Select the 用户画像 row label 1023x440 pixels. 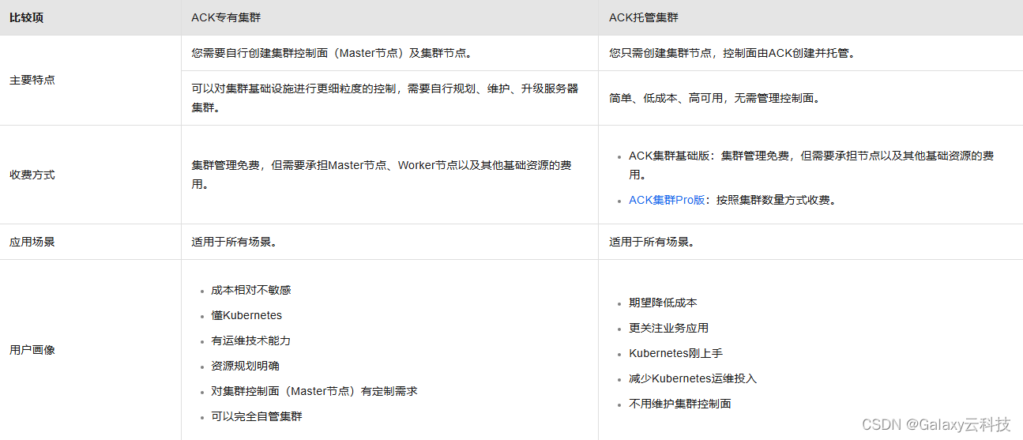click(32, 350)
